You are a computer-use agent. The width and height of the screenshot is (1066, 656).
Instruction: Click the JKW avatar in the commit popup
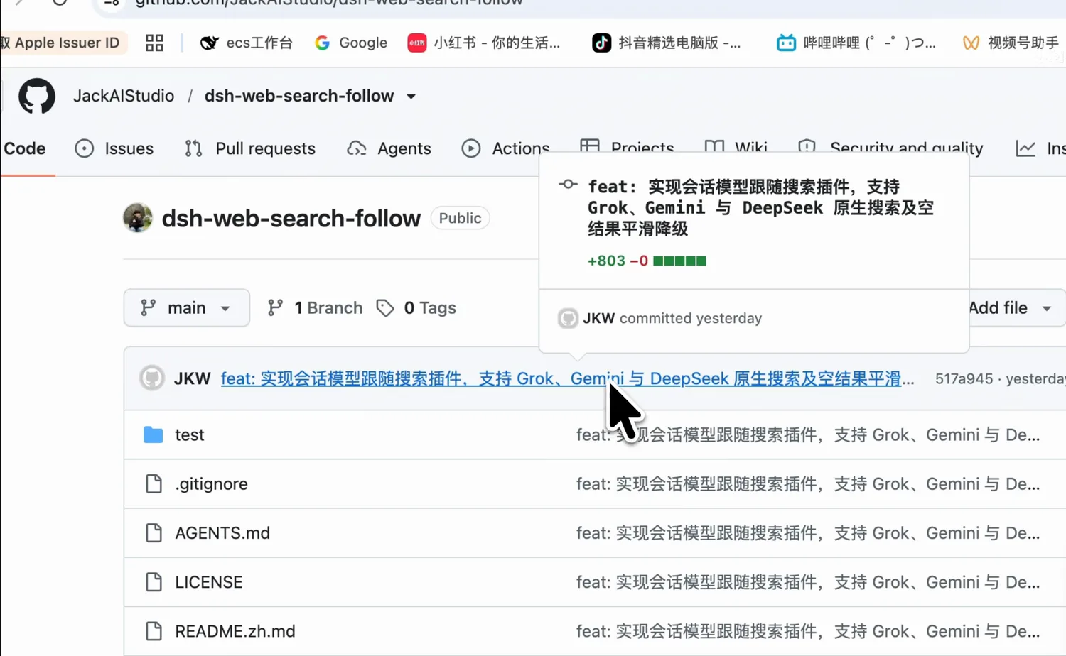pos(568,318)
